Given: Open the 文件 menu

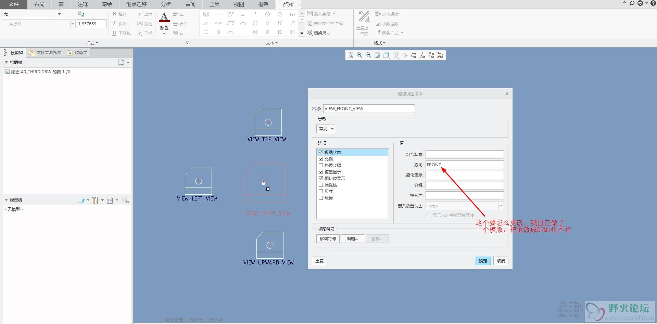Looking at the screenshot, I should click(x=14, y=4).
